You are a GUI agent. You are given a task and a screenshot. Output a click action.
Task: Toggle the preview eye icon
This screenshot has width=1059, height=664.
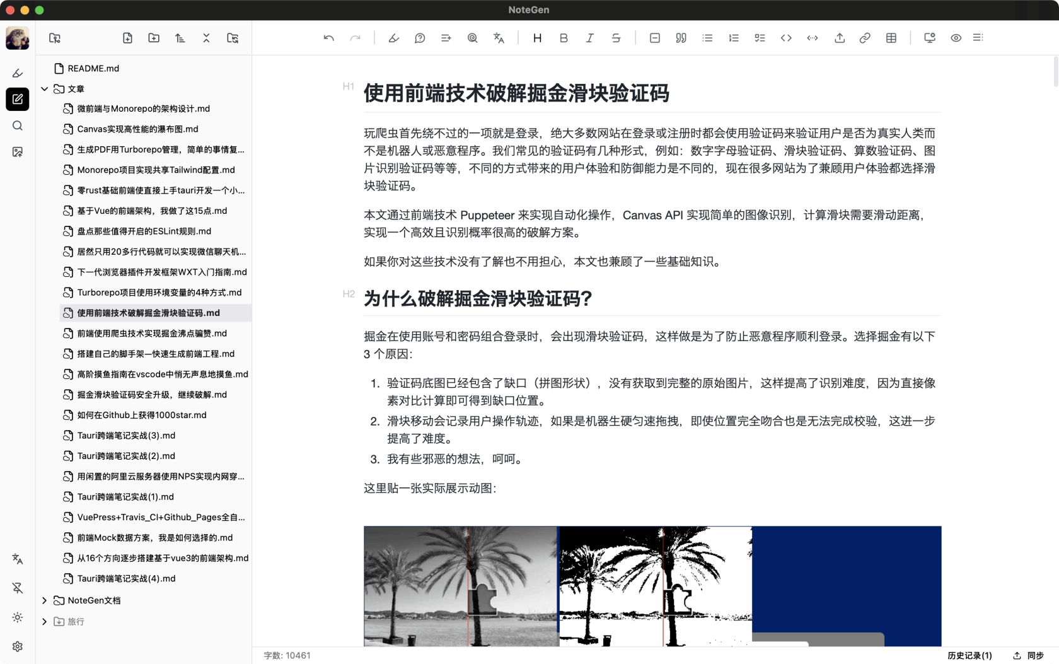(x=956, y=38)
